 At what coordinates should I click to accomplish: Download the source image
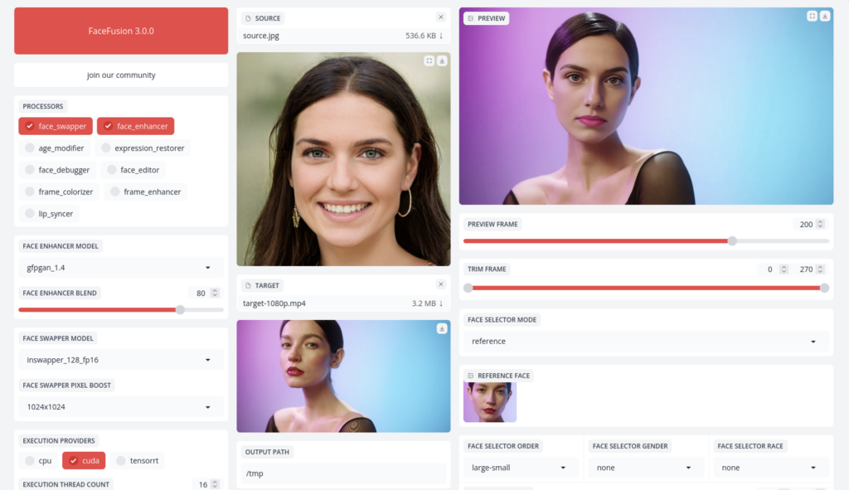444,61
